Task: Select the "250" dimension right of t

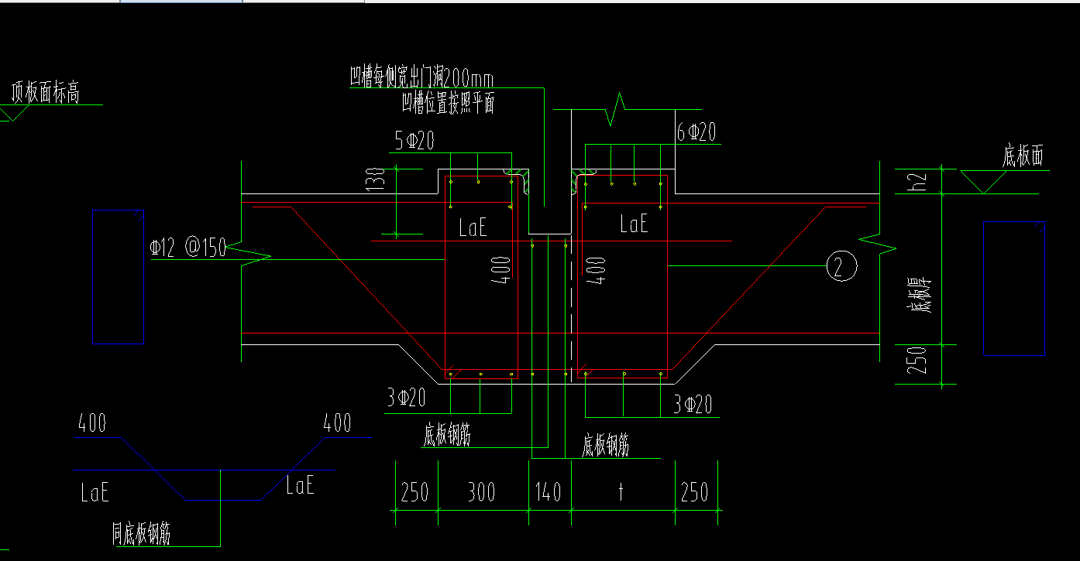Action: click(694, 493)
